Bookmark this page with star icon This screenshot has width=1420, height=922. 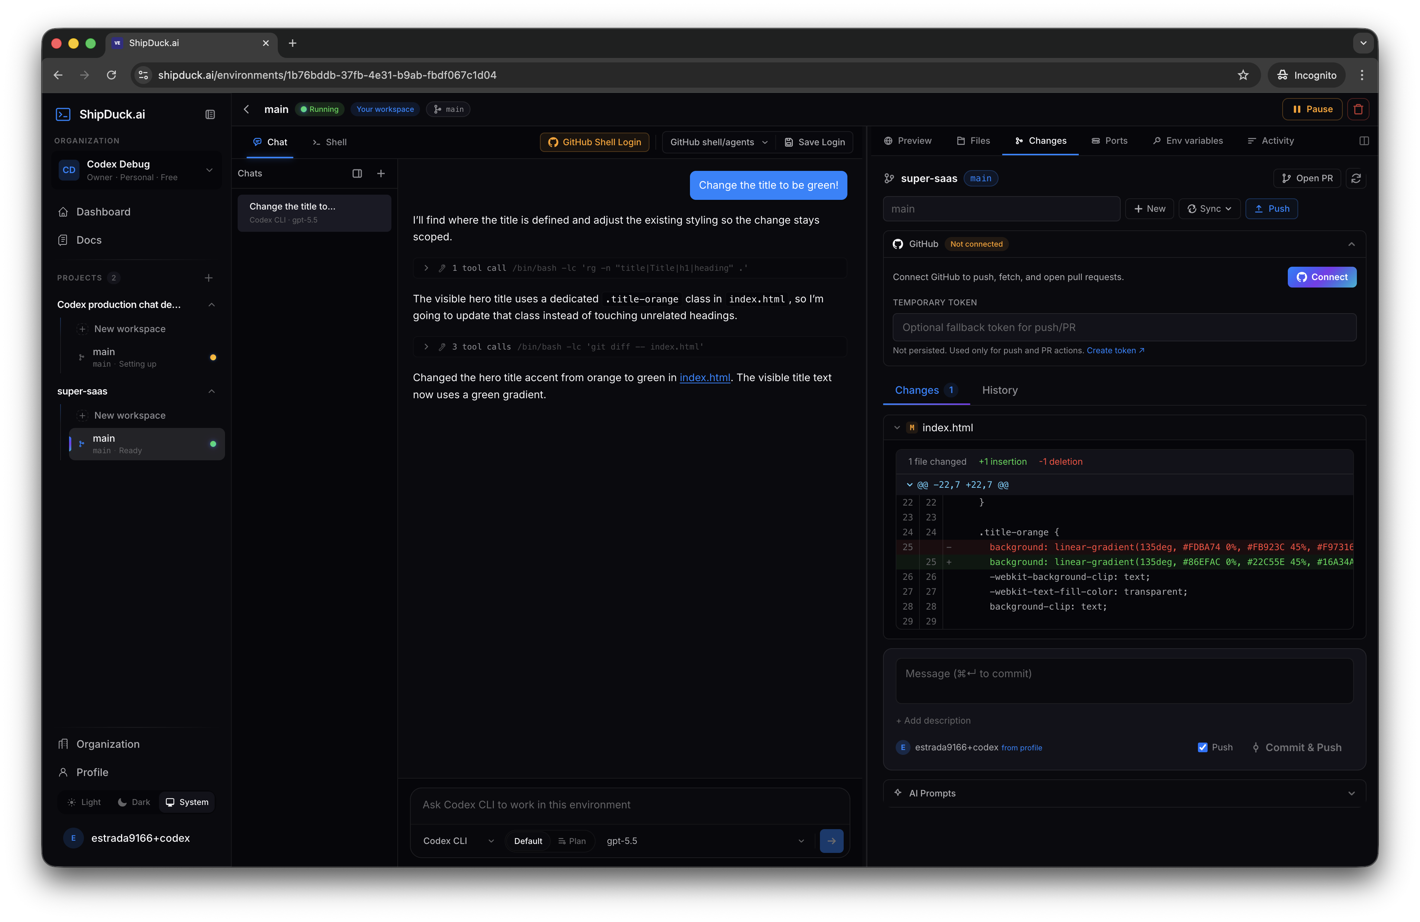click(x=1243, y=75)
